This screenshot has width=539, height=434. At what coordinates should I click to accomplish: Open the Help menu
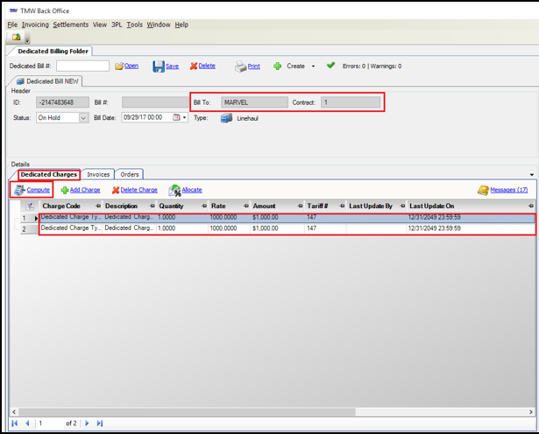click(181, 24)
